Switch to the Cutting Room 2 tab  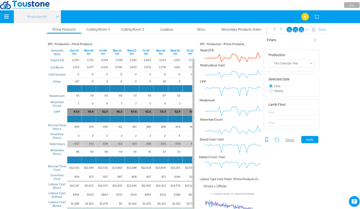[x=132, y=29]
